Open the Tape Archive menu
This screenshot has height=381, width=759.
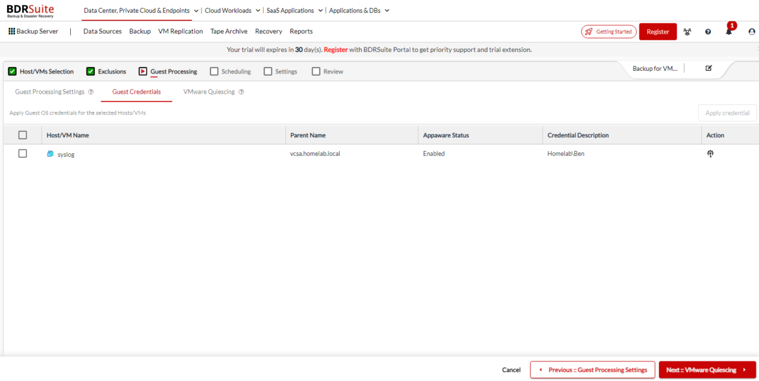[x=229, y=31]
